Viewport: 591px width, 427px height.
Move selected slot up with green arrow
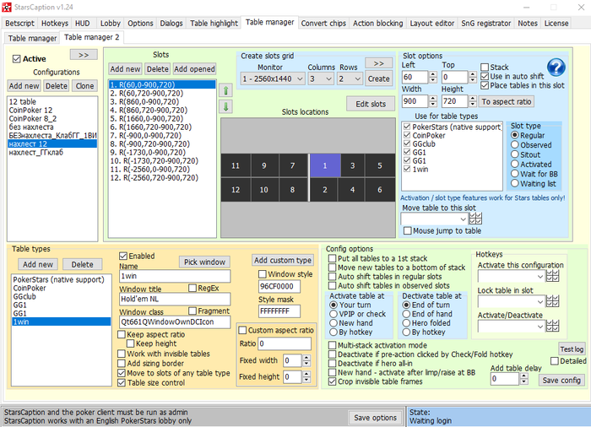(x=225, y=89)
